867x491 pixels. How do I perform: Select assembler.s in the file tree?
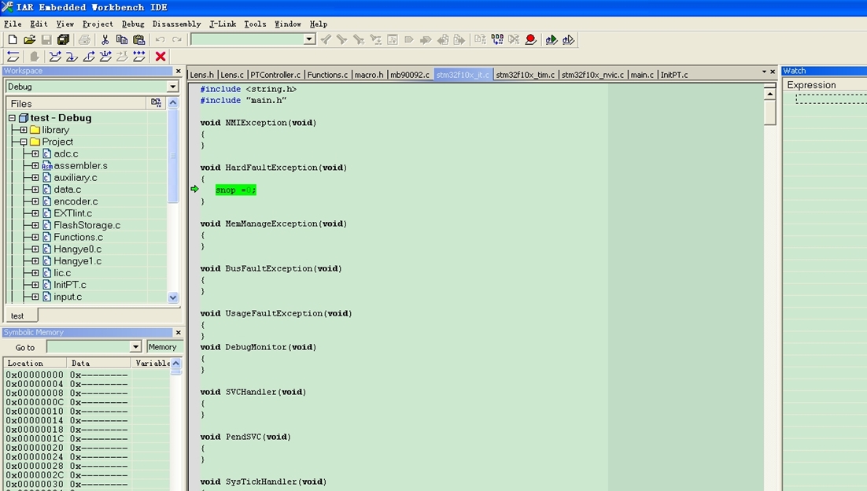coord(80,165)
